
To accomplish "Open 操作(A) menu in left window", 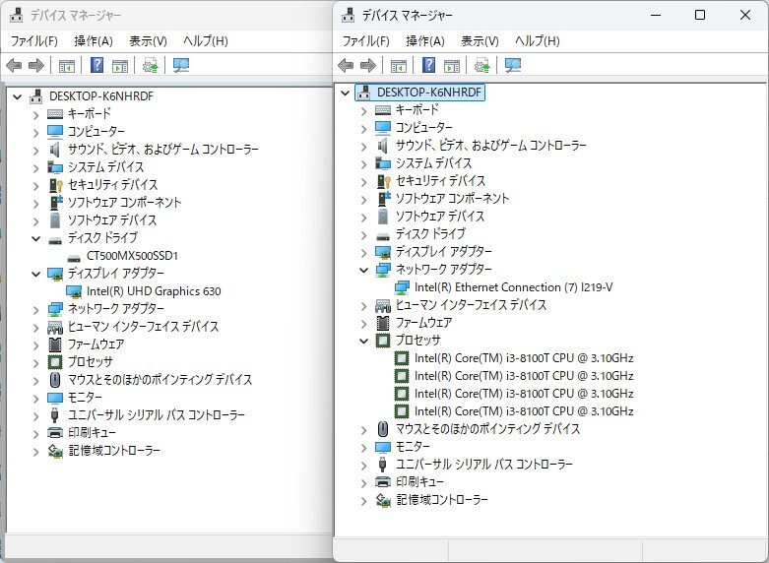I will click(x=94, y=40).
